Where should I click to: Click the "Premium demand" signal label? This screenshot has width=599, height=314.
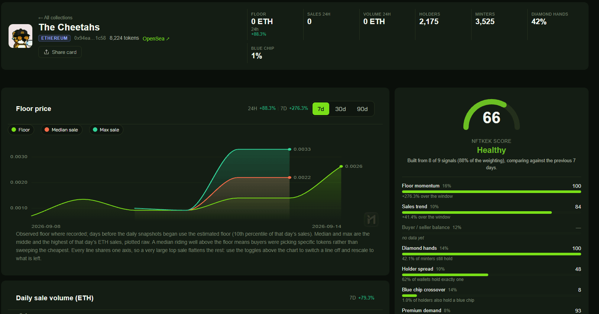click(x=421, y=310)
